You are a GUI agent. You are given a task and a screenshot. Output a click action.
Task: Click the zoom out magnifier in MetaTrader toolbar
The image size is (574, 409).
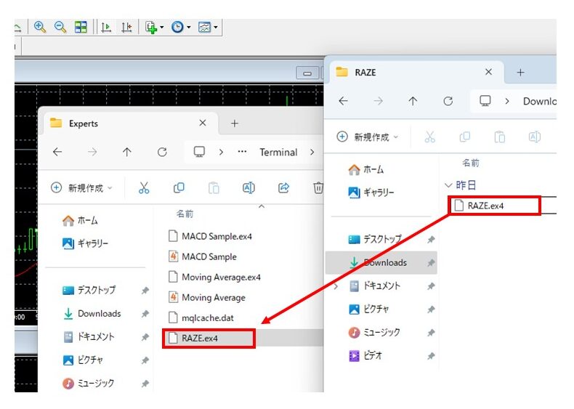click(x=60, y=27)
